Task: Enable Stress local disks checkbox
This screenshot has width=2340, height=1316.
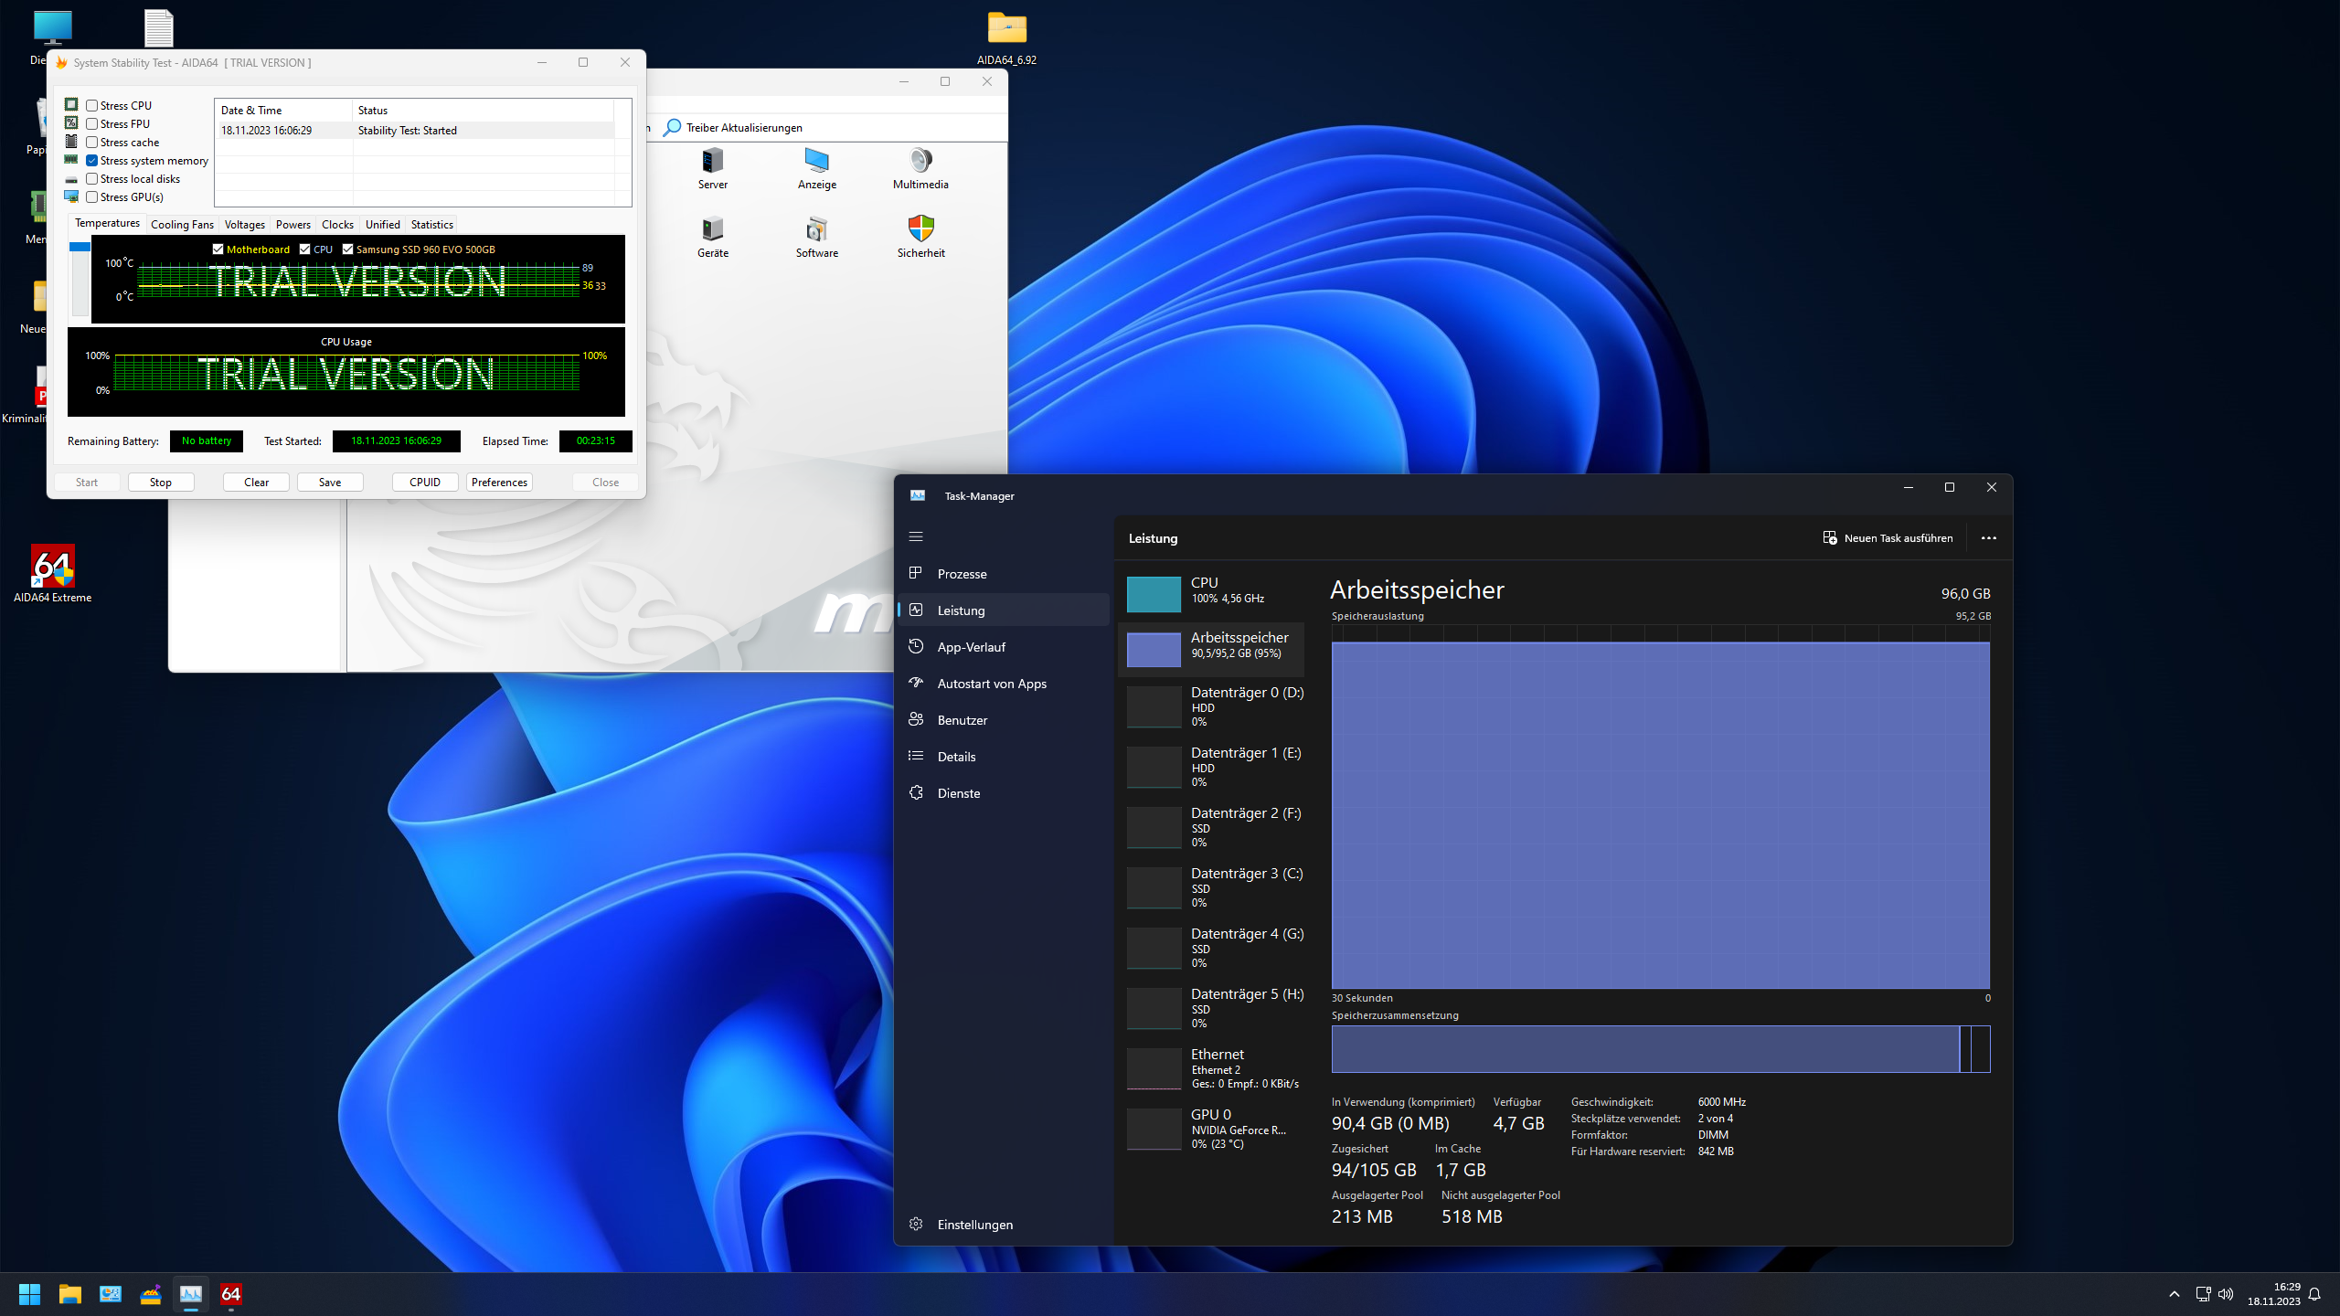Action: pyautogui.click(x=91, y=179)
